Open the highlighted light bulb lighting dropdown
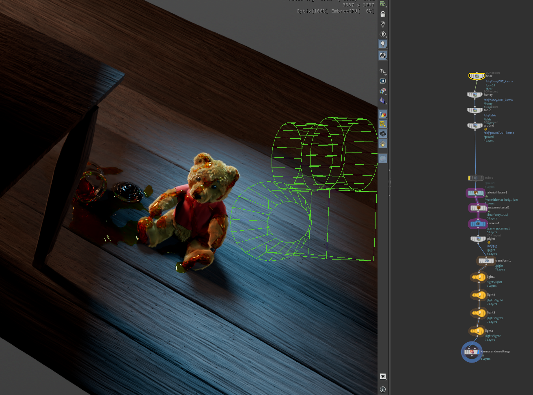This screenshot has height=395, width=533. [x=382, y=44]
